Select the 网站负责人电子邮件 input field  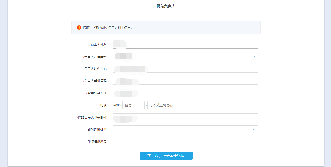[185, 117]
